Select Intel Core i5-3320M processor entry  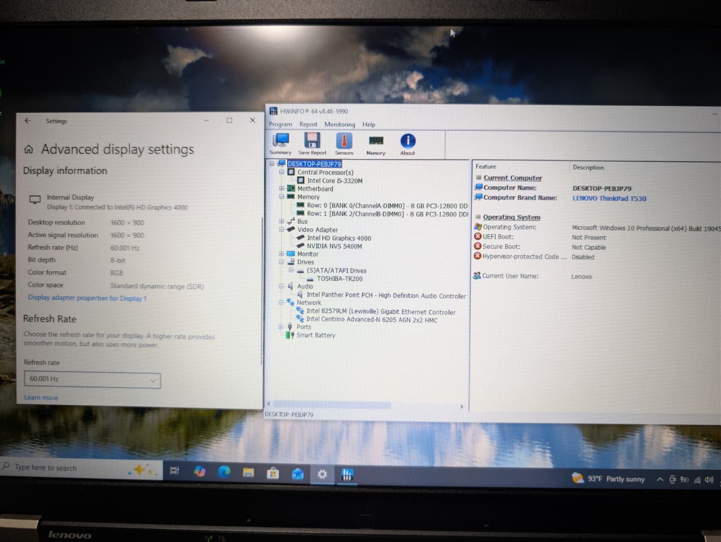[x=335, y=181]
